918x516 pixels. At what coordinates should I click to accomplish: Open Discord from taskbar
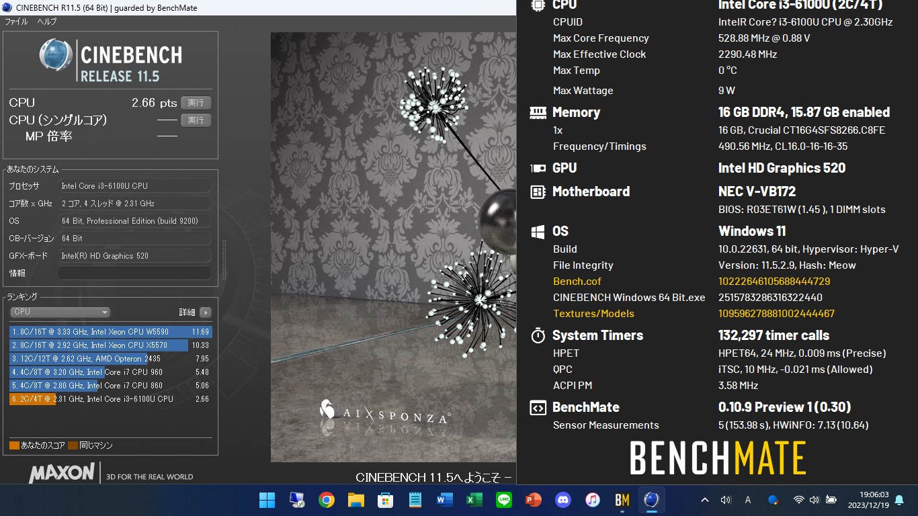[x=563, y=500]
